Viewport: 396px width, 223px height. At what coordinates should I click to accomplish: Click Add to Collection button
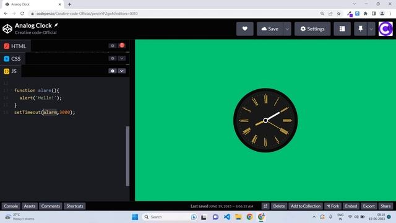pyautogui.click(x=306, y=206)
